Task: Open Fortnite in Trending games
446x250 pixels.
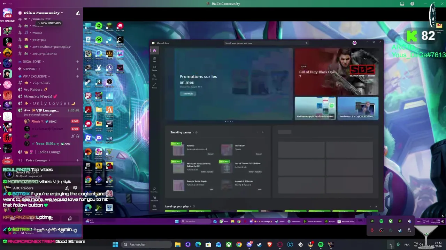Action: click(192, 150)
